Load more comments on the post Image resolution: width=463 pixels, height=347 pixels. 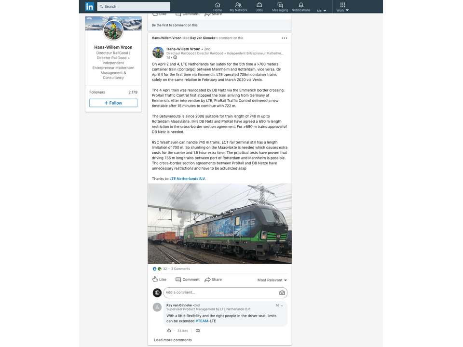[173, 340]
